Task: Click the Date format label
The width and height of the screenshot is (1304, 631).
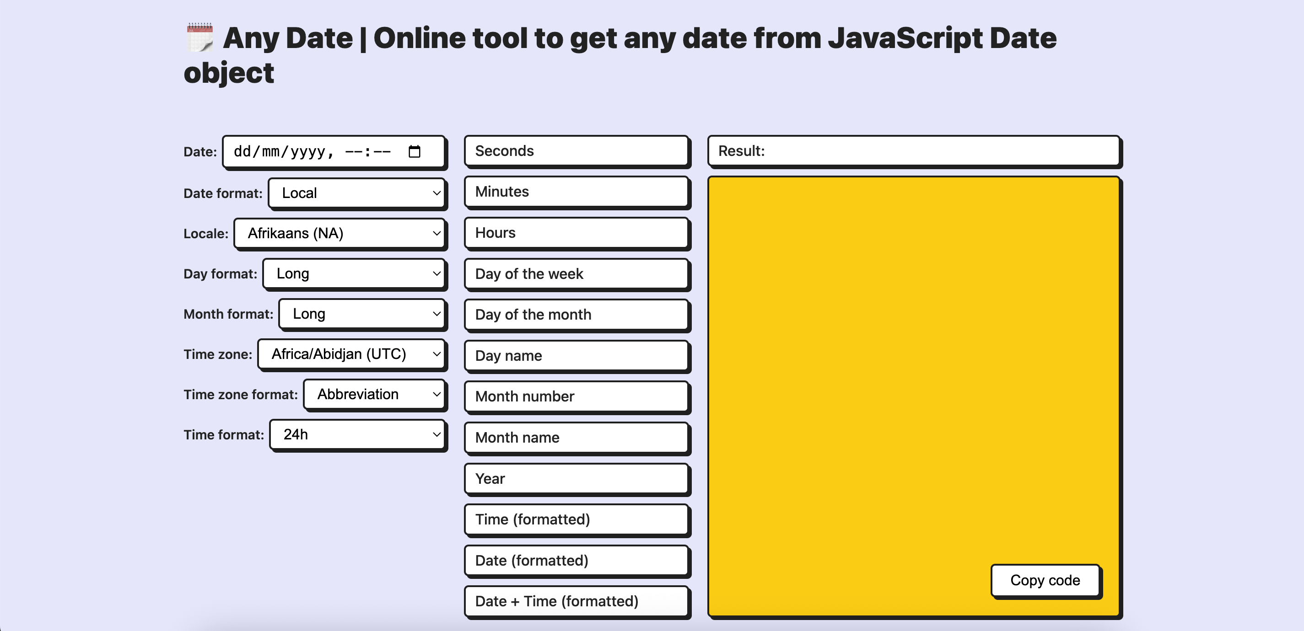Action: click(223, 193)
